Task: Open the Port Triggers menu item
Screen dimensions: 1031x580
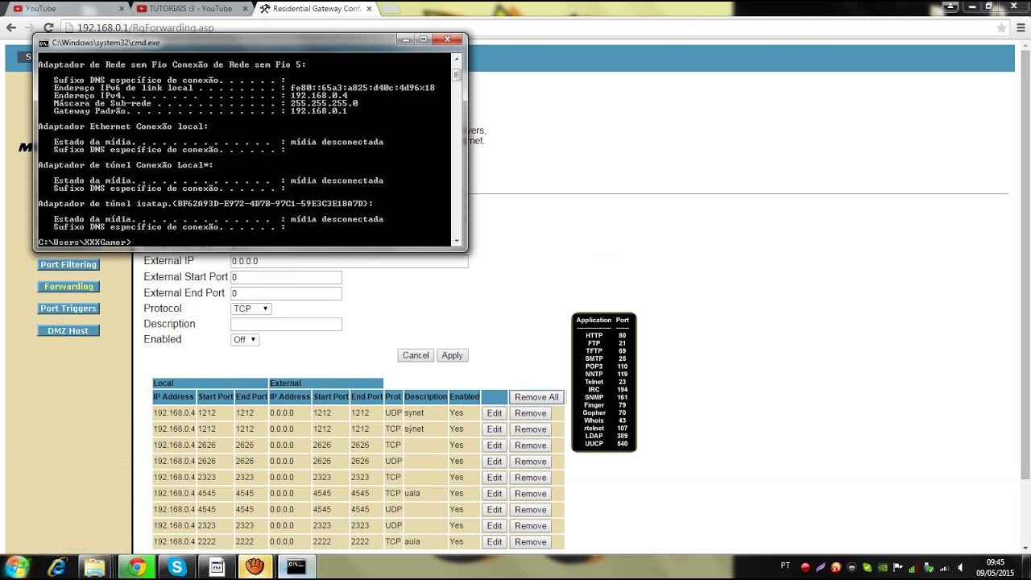Action: (68, 309)
